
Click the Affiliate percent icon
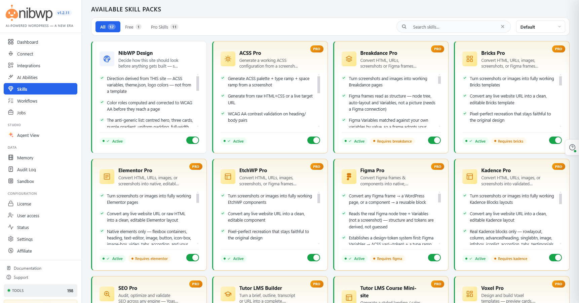pyautogui.click(x=11, y=251)
